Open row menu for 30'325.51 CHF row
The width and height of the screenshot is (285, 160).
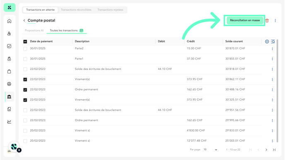(x=272, y=100)
